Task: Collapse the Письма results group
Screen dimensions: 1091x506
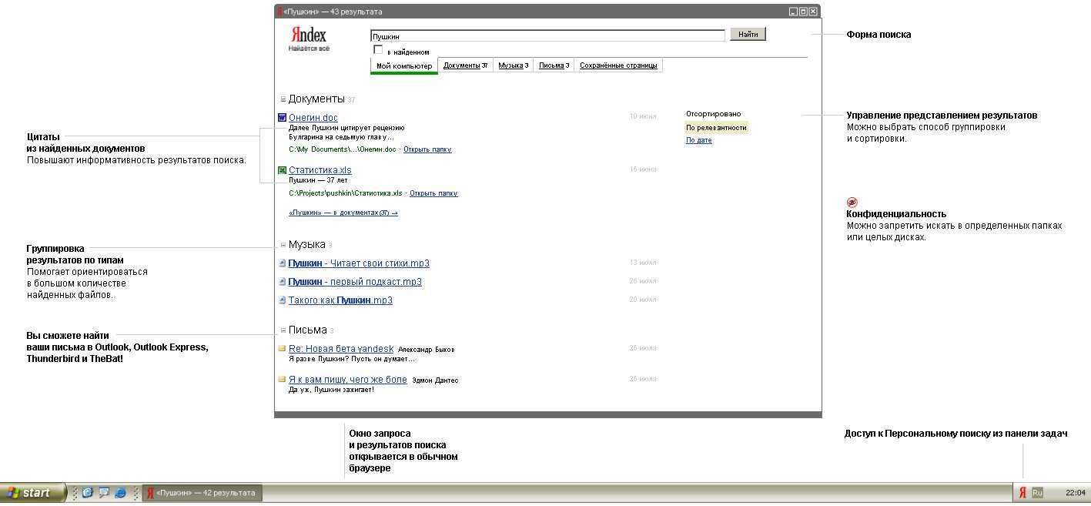Action: 283,330
